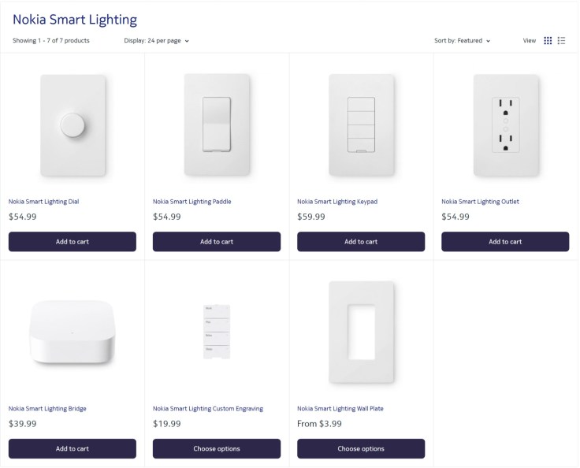Add Nokia Smart Lighting Bridge to cart

(x=72, y=448)
